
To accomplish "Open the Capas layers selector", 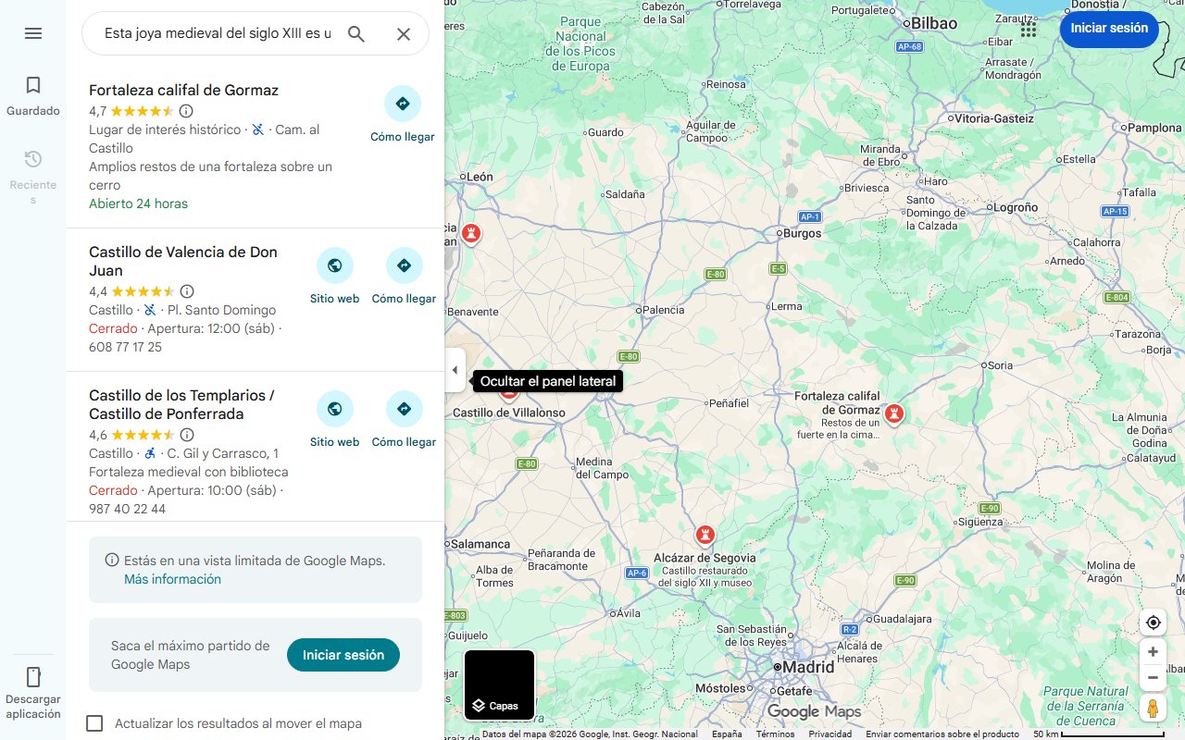I will [499, 684].
